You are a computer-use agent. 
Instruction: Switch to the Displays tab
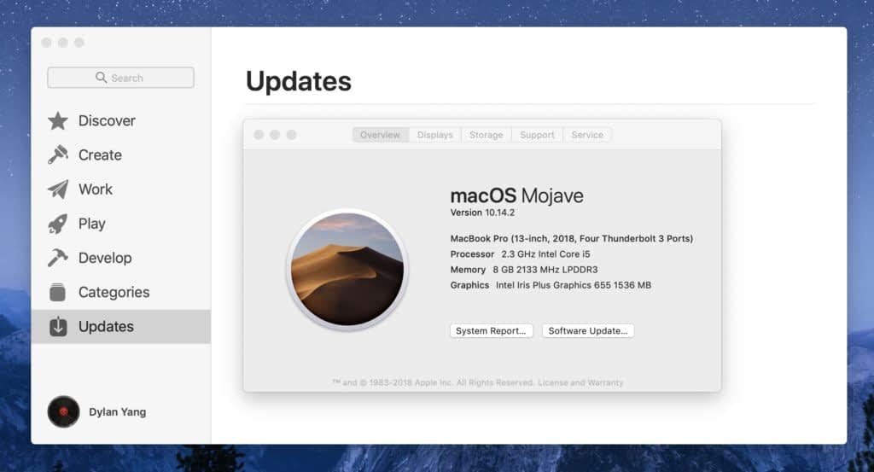click(x=434, y=135)
